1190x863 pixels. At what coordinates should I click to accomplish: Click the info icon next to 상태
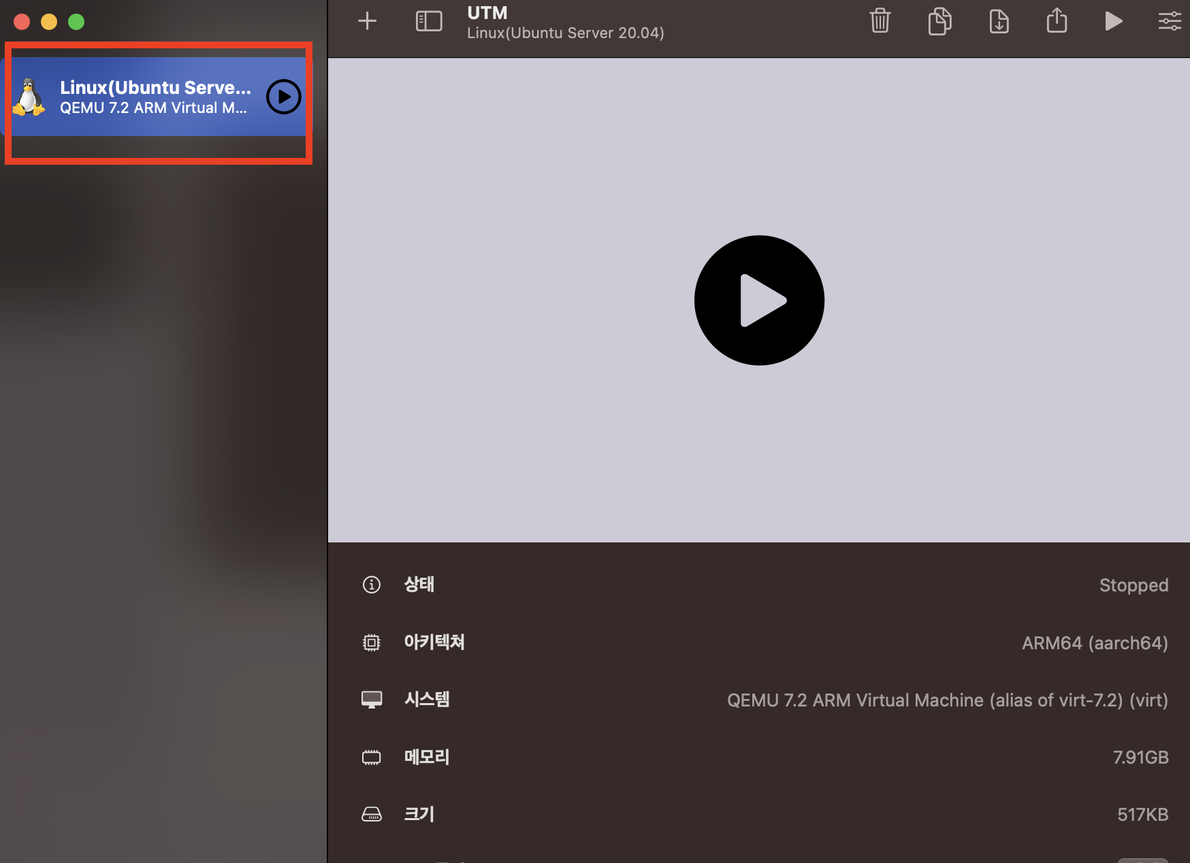372,585
